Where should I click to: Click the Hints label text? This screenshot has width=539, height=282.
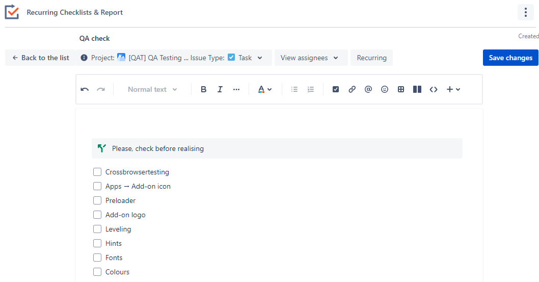[x=114, y=243]
